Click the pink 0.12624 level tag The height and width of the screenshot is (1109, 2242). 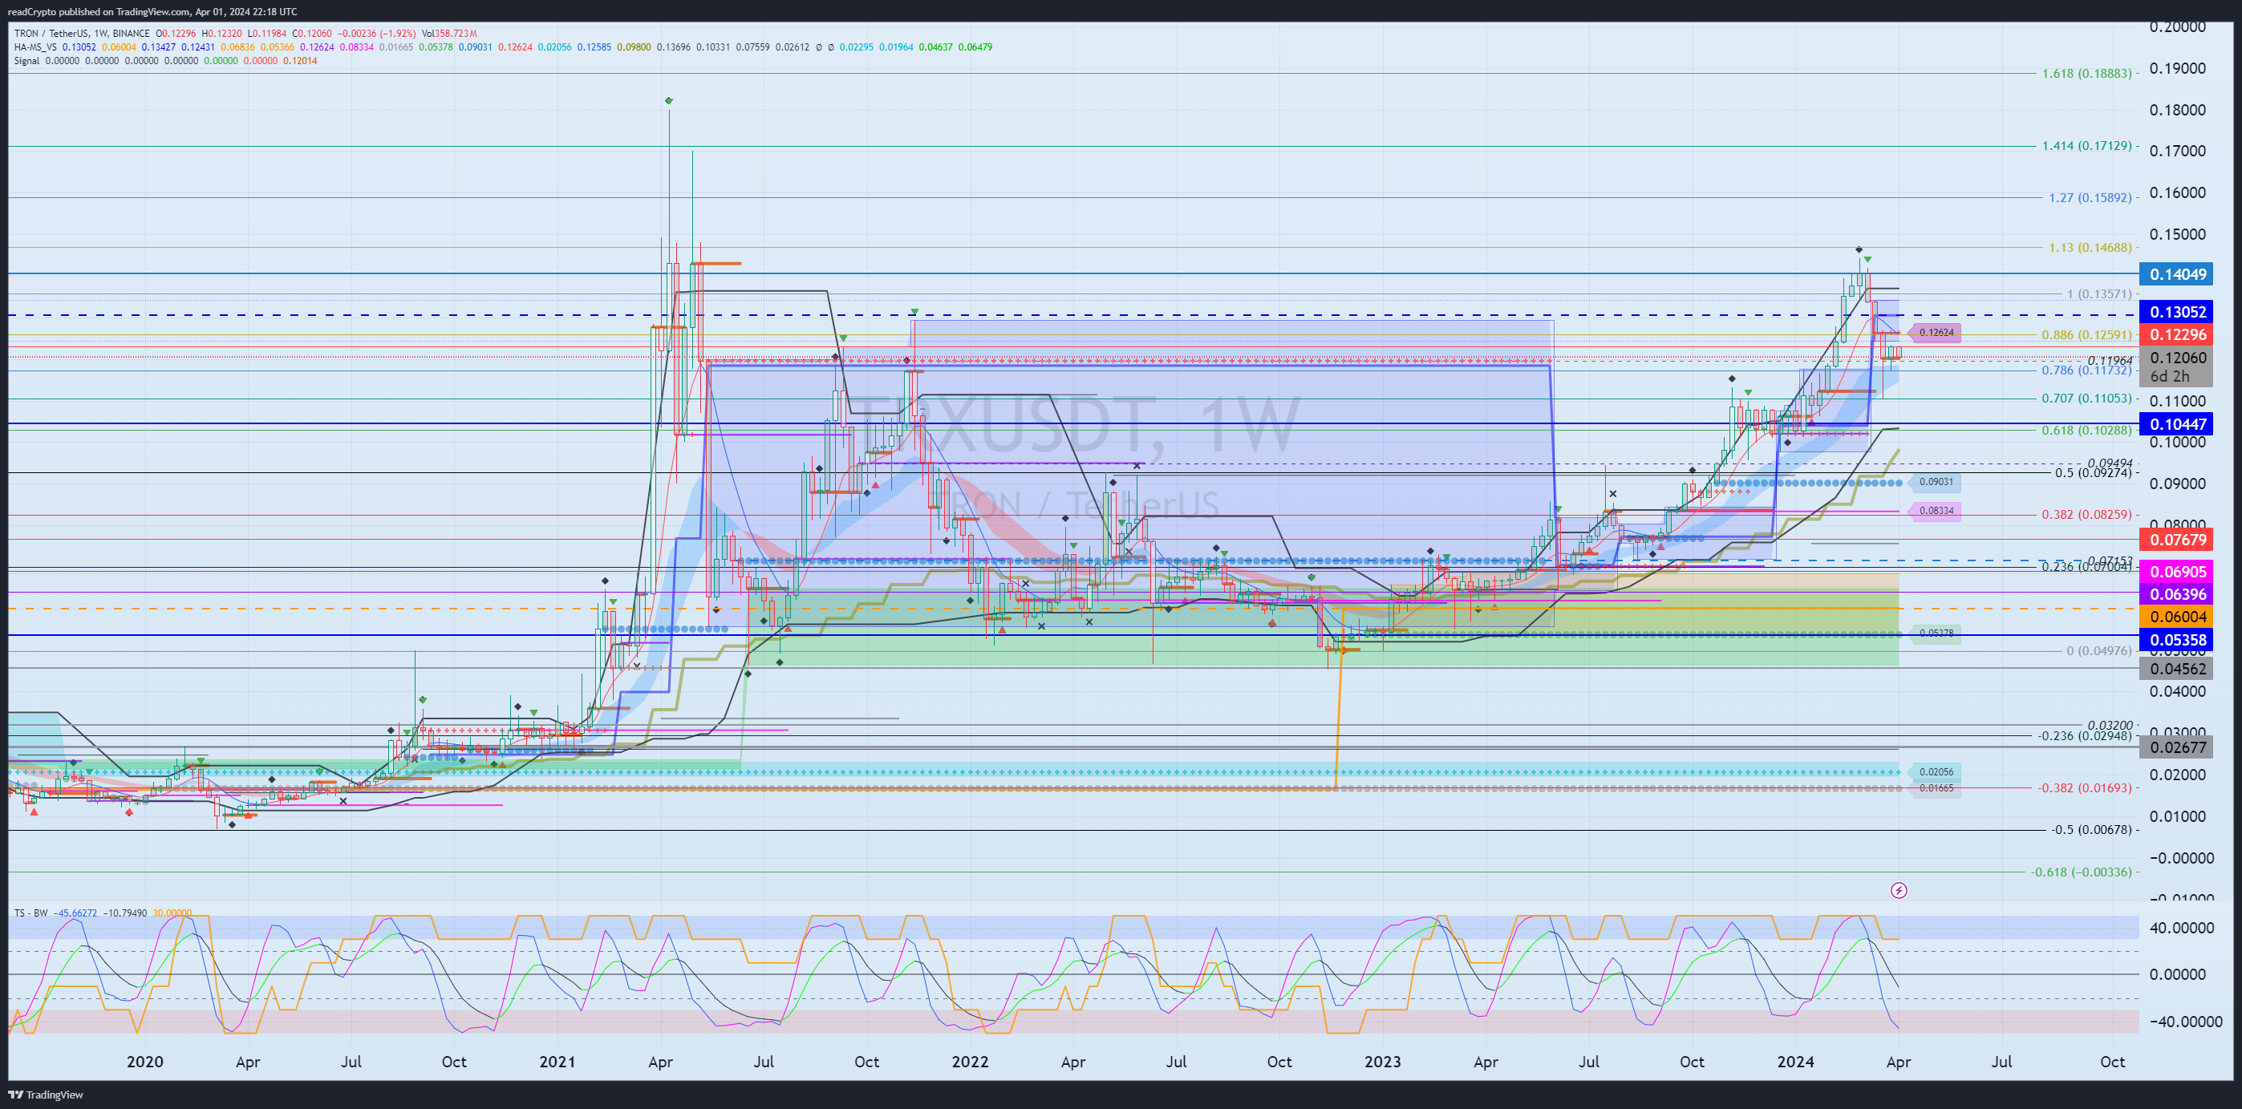tap(1934, 332)
